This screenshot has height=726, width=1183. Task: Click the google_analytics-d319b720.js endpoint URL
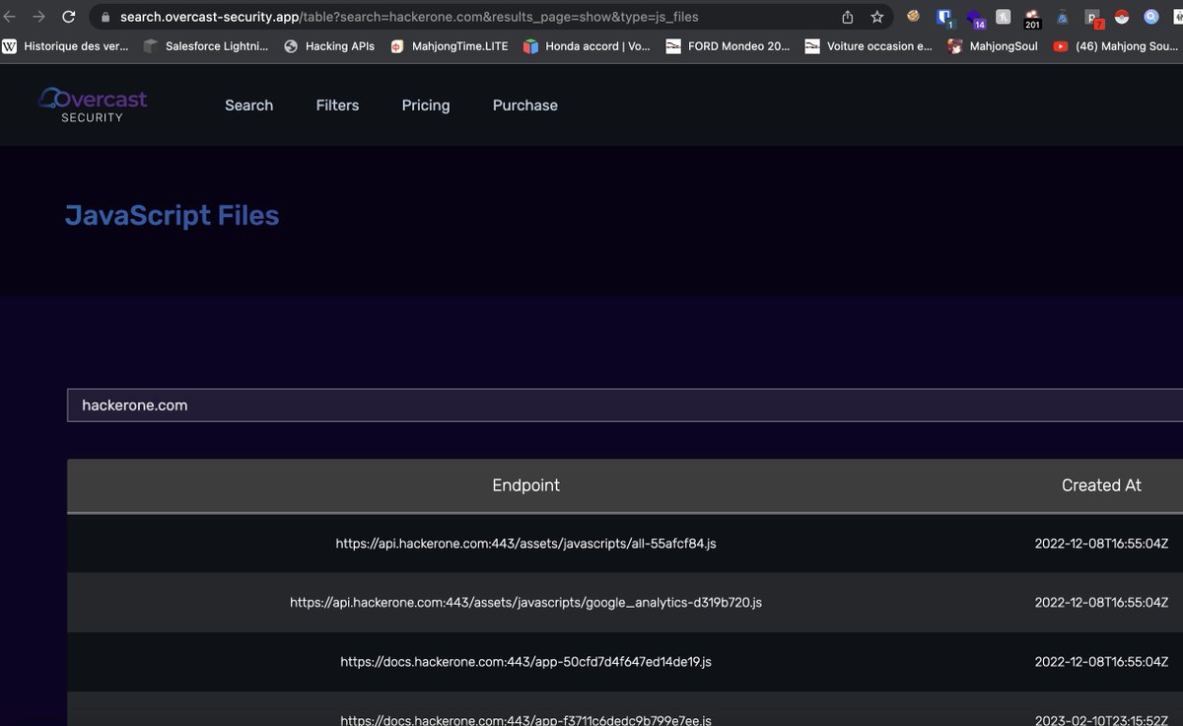point(525,602)
